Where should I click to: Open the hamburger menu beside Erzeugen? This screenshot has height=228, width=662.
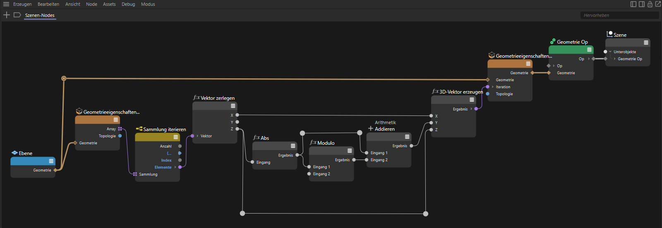click(x=6, y=4)
